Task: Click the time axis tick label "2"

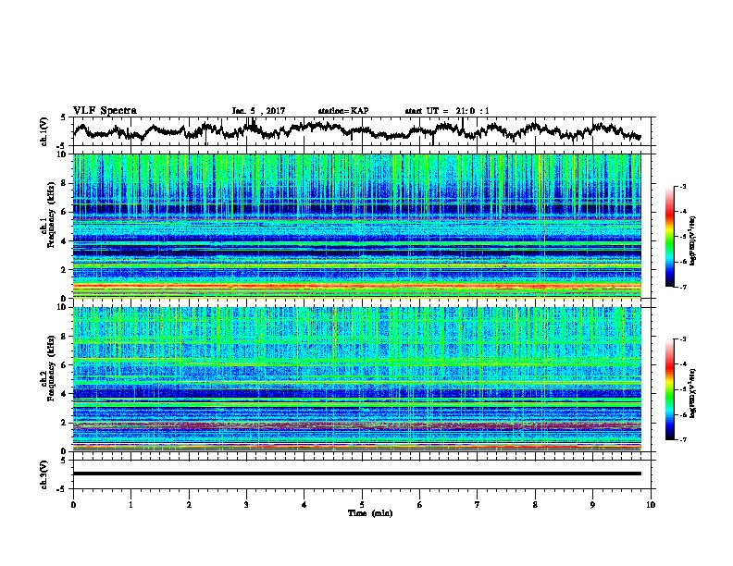Action: pyautogui.click(x=189, y=505)
